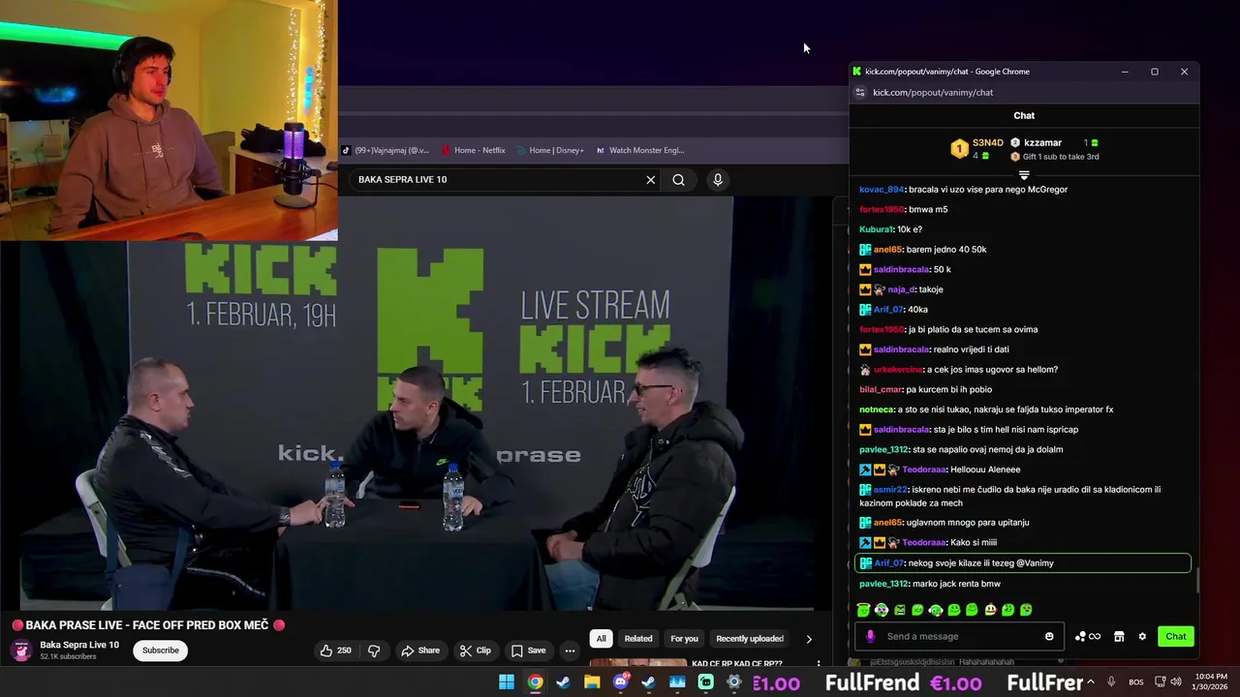The image size is (1240, 697).
Task: Click kick.com popout chat URL
Action: (x=933, y=93)
